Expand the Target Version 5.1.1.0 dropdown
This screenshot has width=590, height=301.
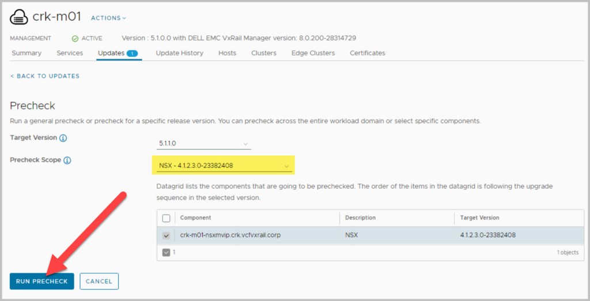tap(204, 143)
